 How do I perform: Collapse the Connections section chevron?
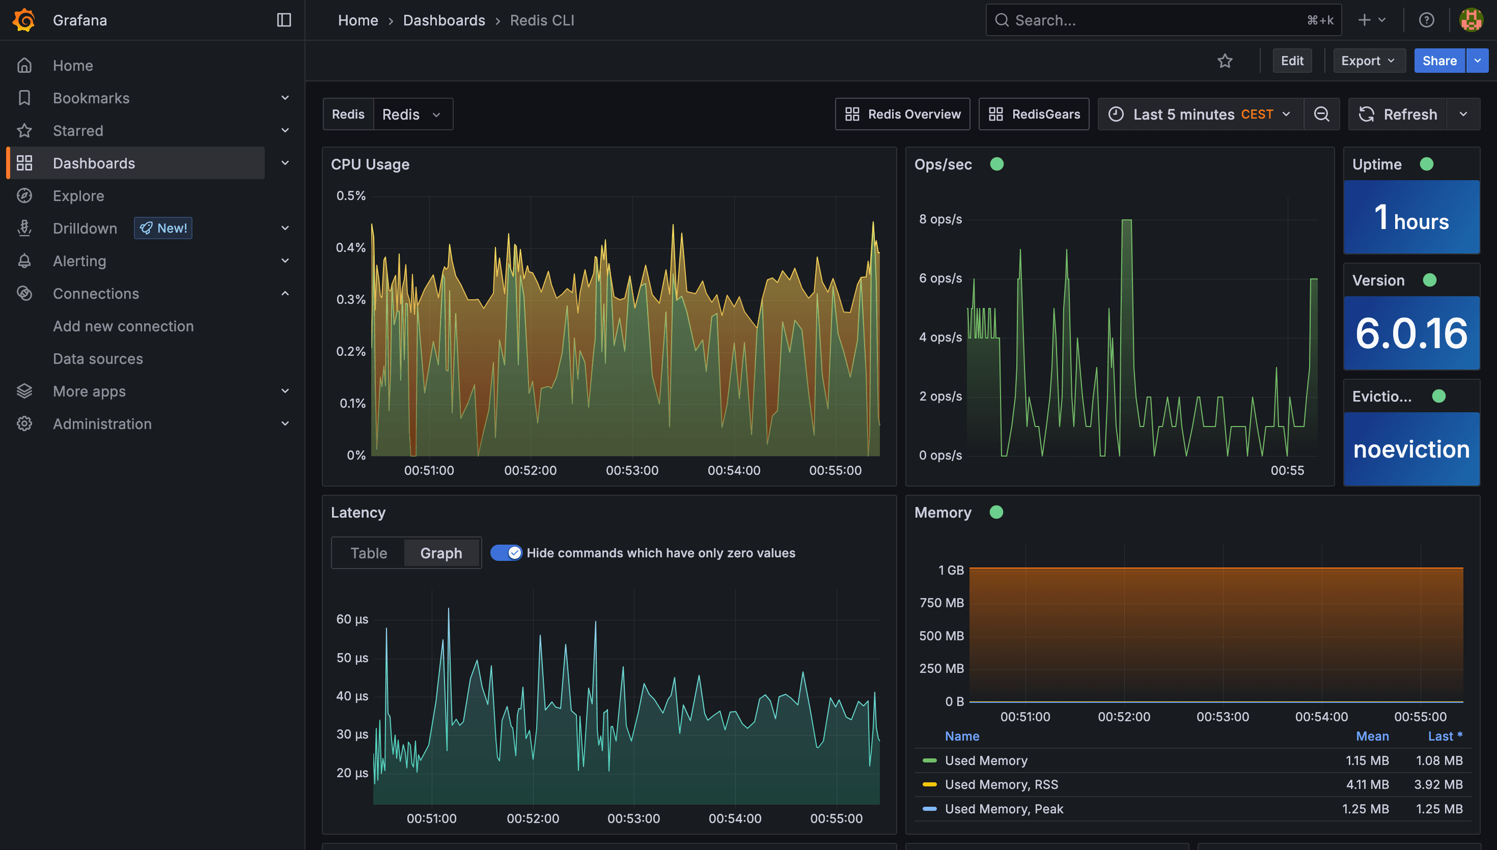pyautogui.click(x=285, y=294)
